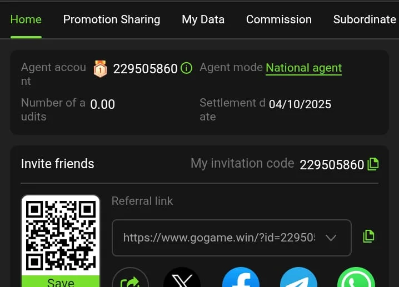Viewport: 399px width, 287px height.
Task: Go to the Commission tab
Action: [279, 19]
